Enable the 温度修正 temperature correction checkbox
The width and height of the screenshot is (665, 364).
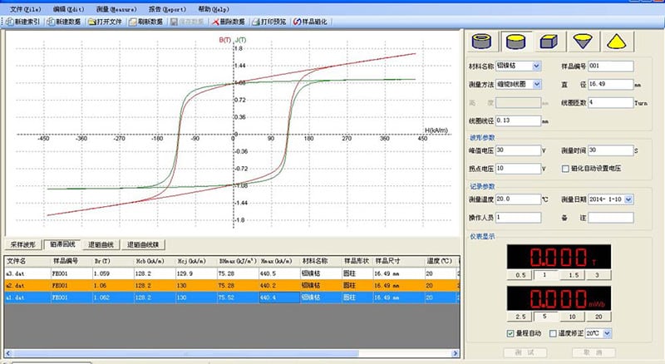[x=553, y=333]
